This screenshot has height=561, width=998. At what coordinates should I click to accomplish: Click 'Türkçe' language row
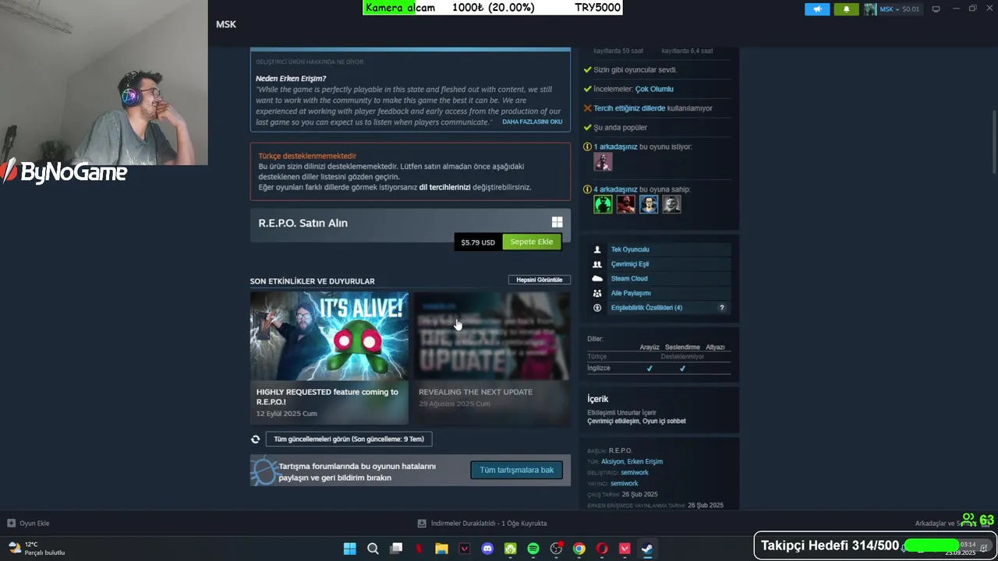pos(659,356)
